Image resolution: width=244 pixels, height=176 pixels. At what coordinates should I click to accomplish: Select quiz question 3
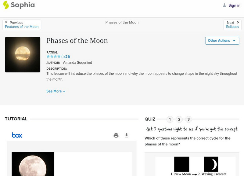coord(188,119)
